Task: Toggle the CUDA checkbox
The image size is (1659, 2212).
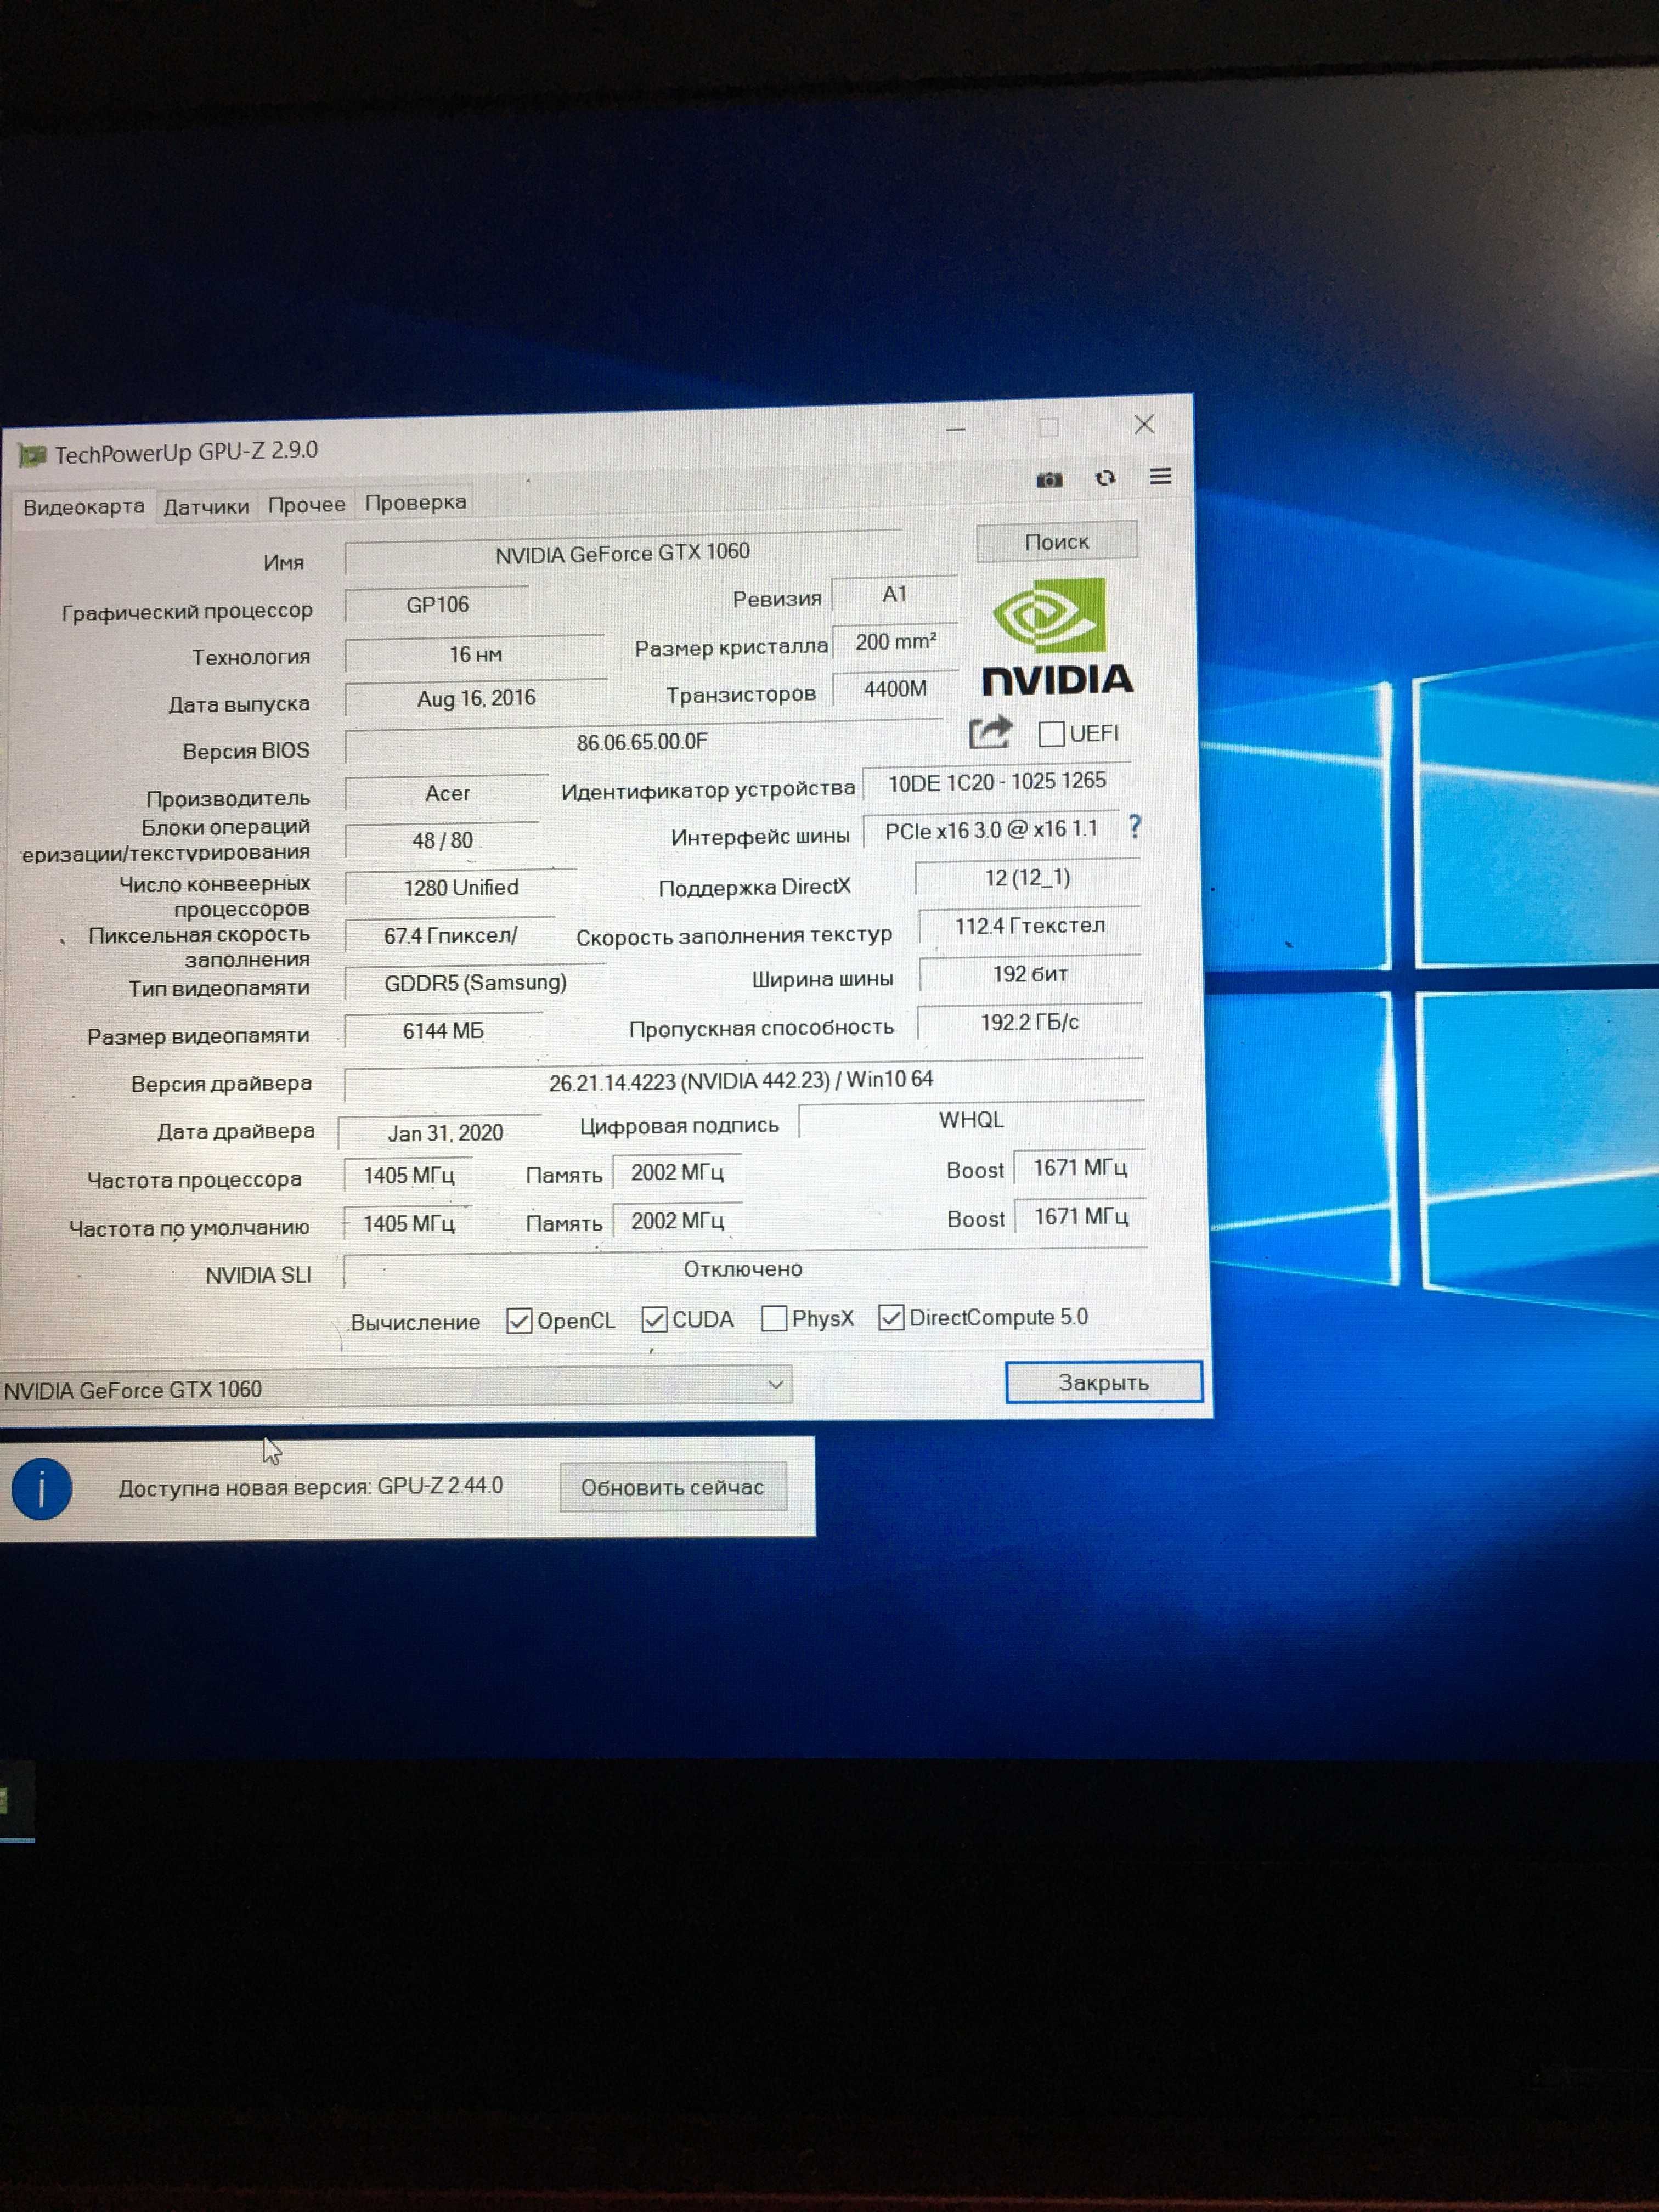Action: 654,1320
